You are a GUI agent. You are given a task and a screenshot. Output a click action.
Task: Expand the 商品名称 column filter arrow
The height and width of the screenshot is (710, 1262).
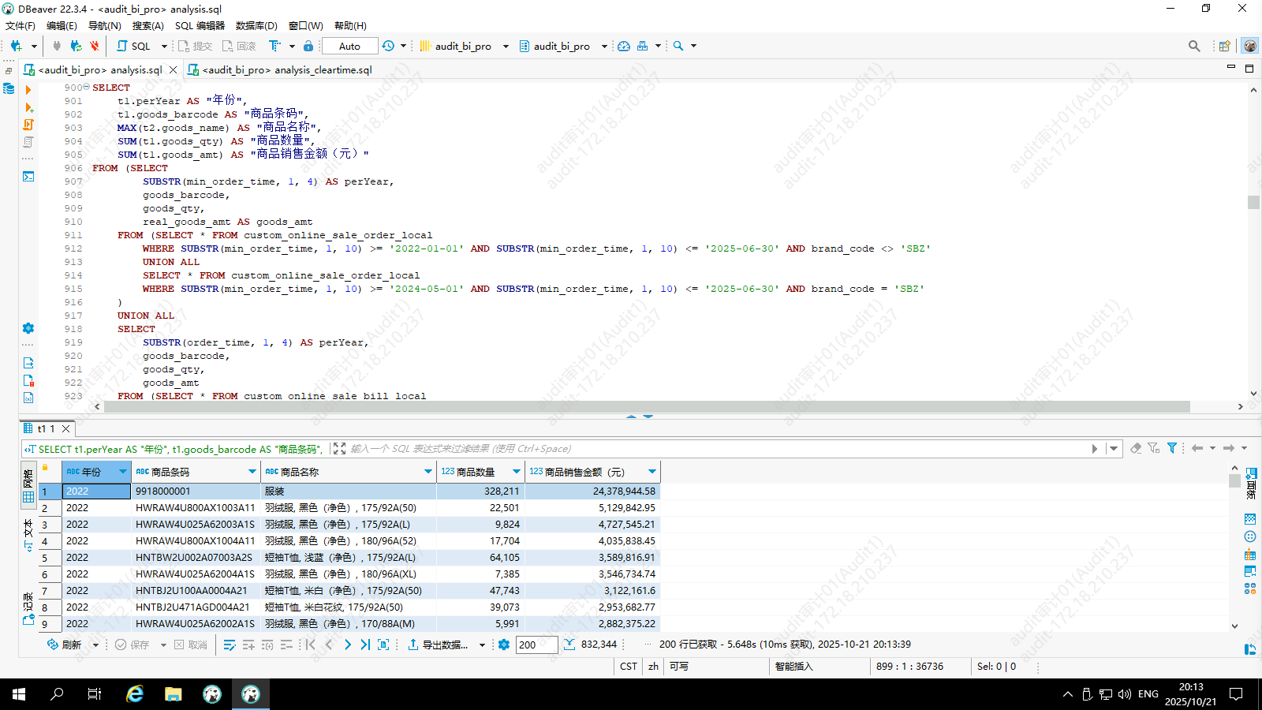click(428, 472)
